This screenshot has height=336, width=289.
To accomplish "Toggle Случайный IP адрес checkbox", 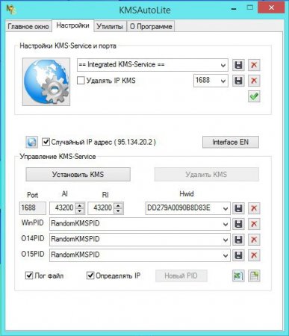I will click(46, 142).
